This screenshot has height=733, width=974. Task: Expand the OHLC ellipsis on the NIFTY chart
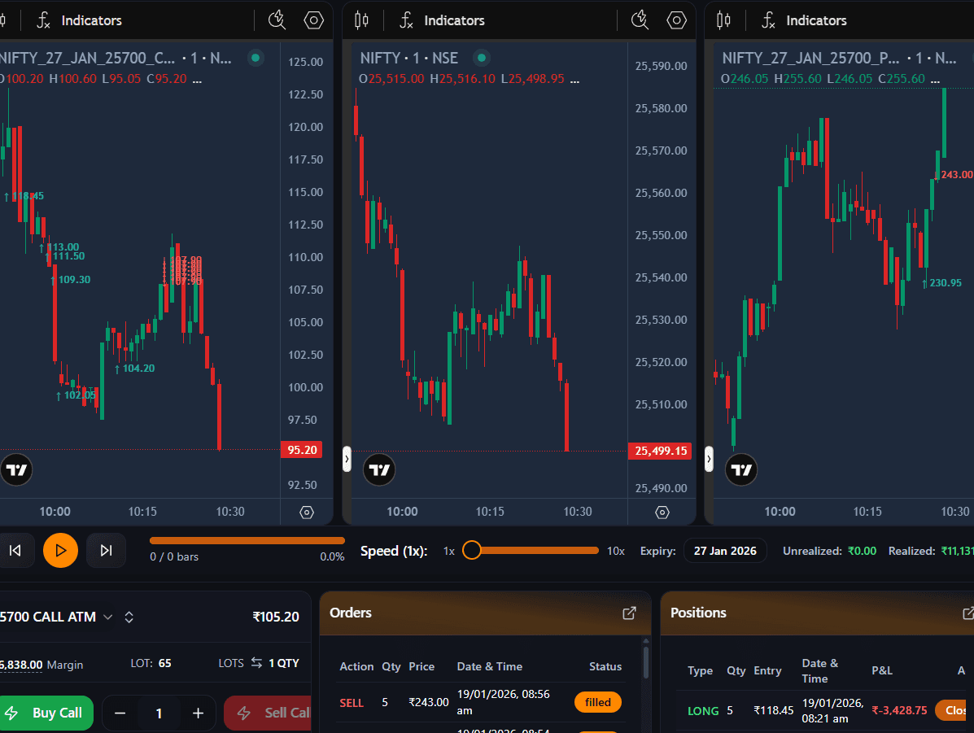coord(574,79)
